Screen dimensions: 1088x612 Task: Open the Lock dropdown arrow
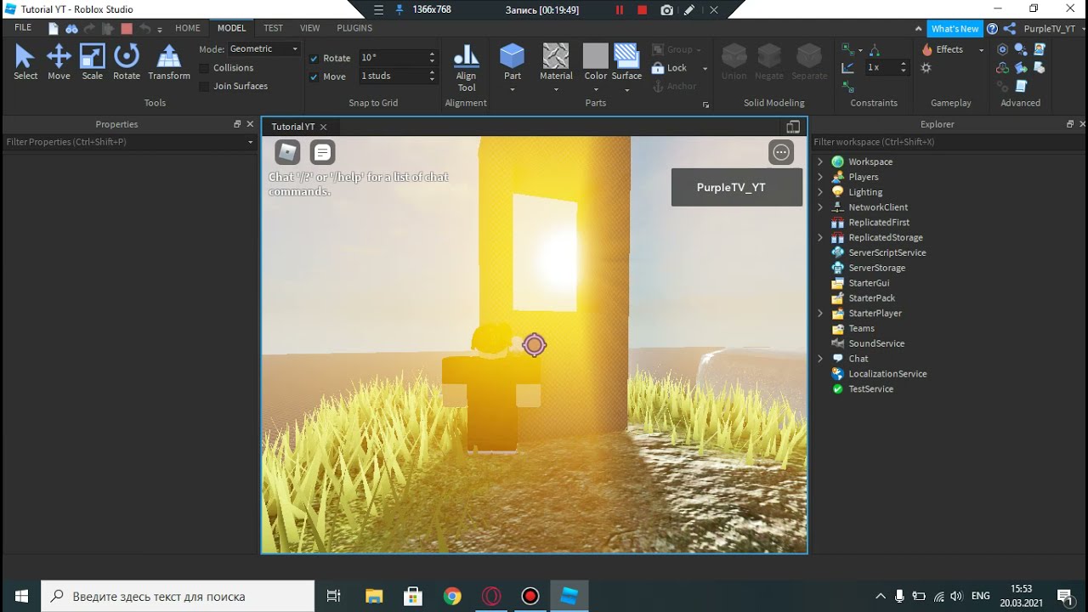(x=705, y=69)
